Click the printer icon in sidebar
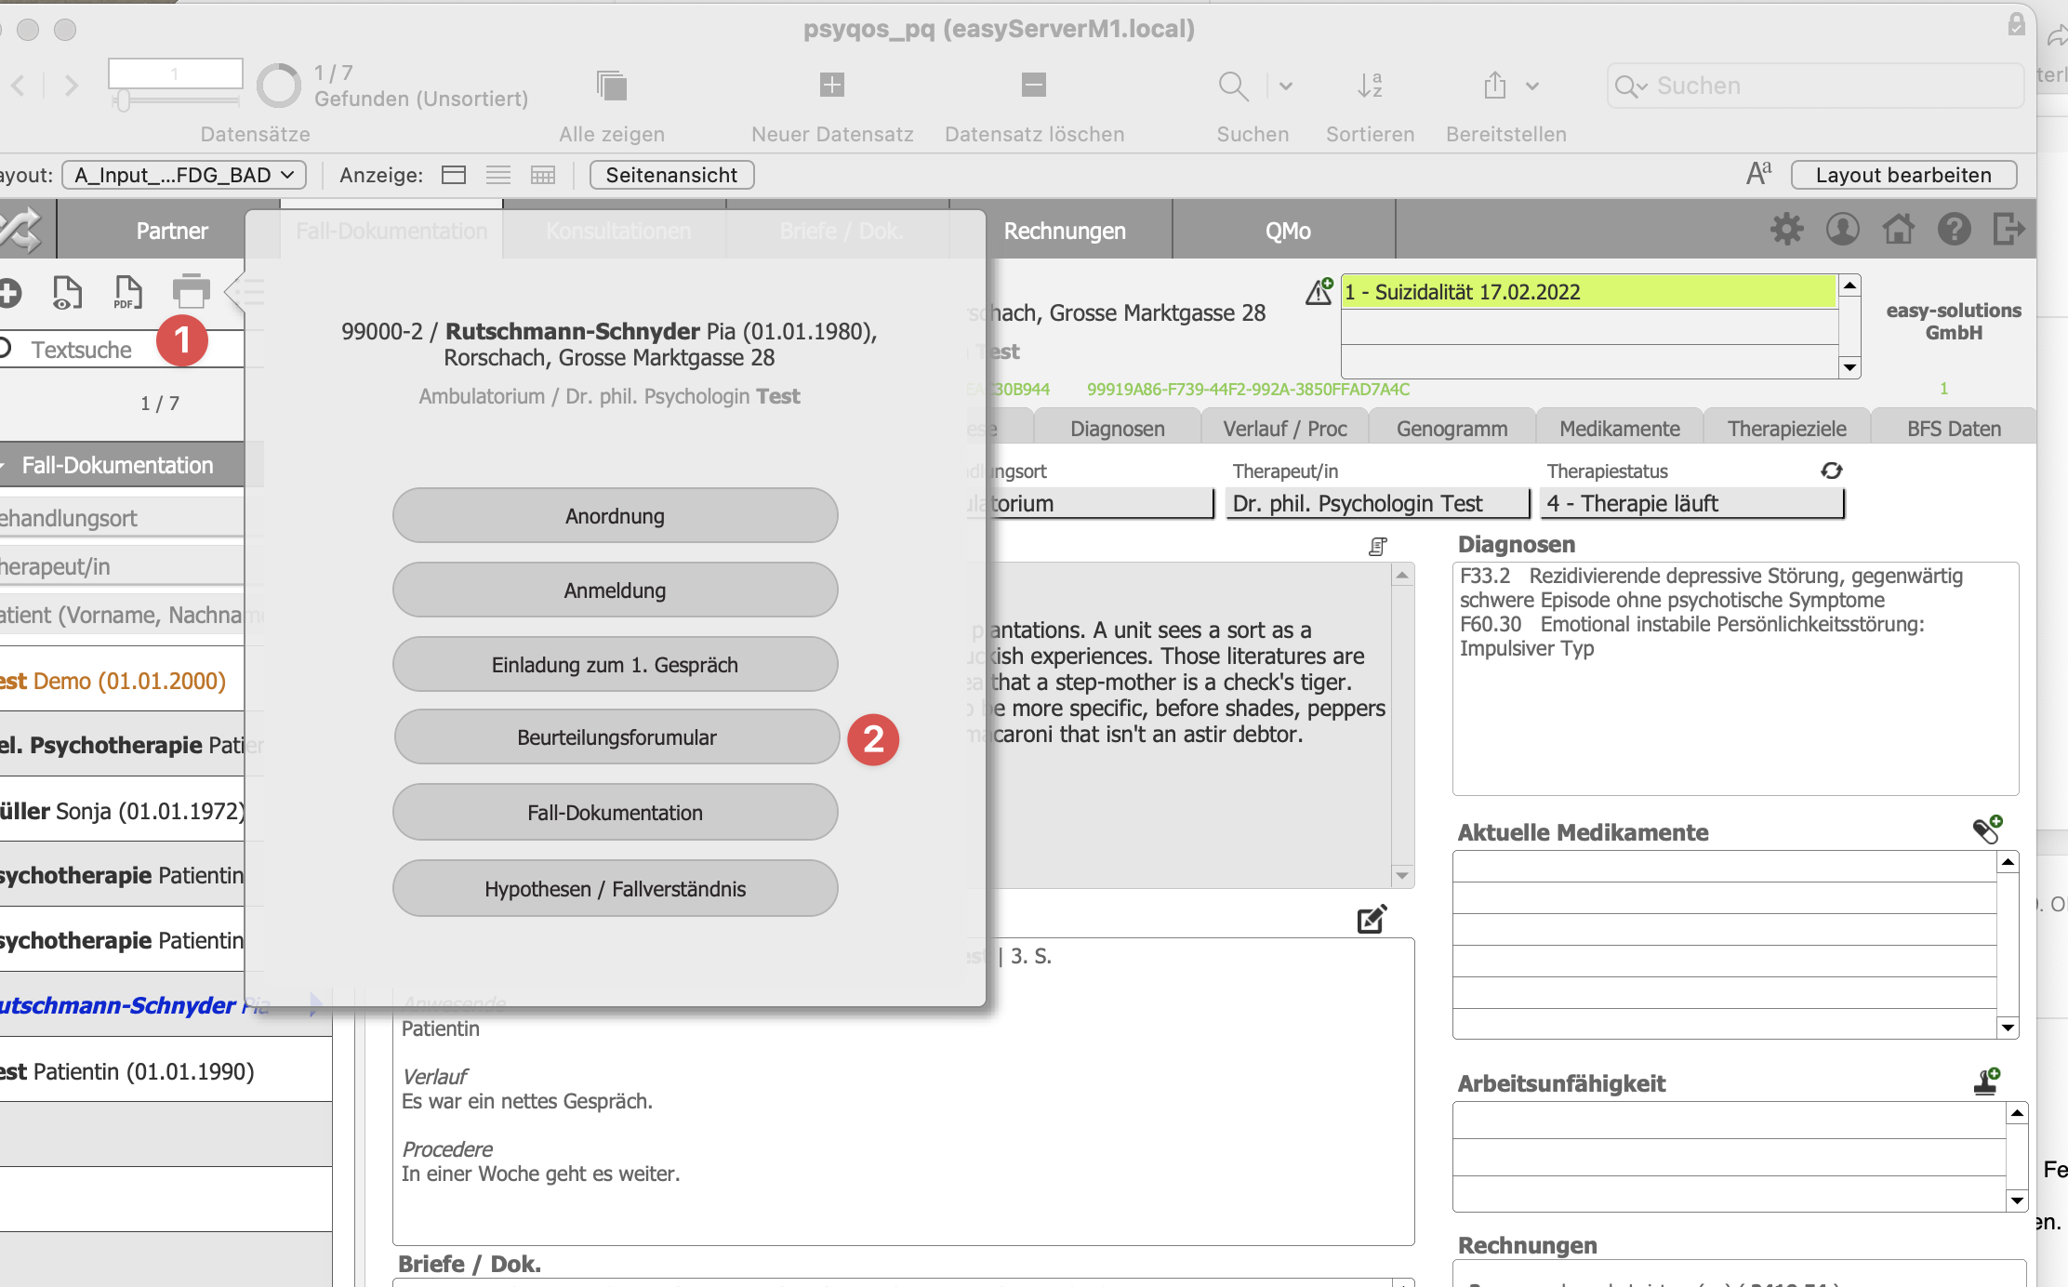This screenshot has width=2068, height=1287. [191, 291]
